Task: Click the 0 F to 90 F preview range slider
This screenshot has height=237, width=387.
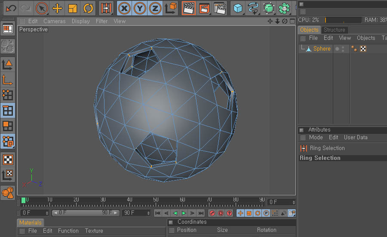Action: click(86, 213)
